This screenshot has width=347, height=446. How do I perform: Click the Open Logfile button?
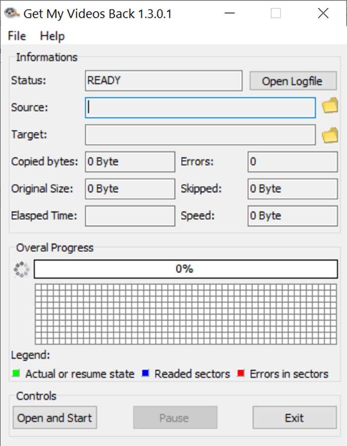coord(293,81)
